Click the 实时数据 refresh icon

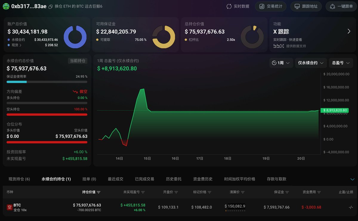pos(229,6)
